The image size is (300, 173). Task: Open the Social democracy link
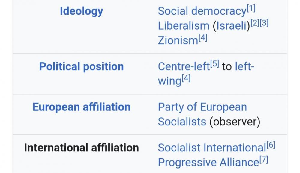point(202,11)
